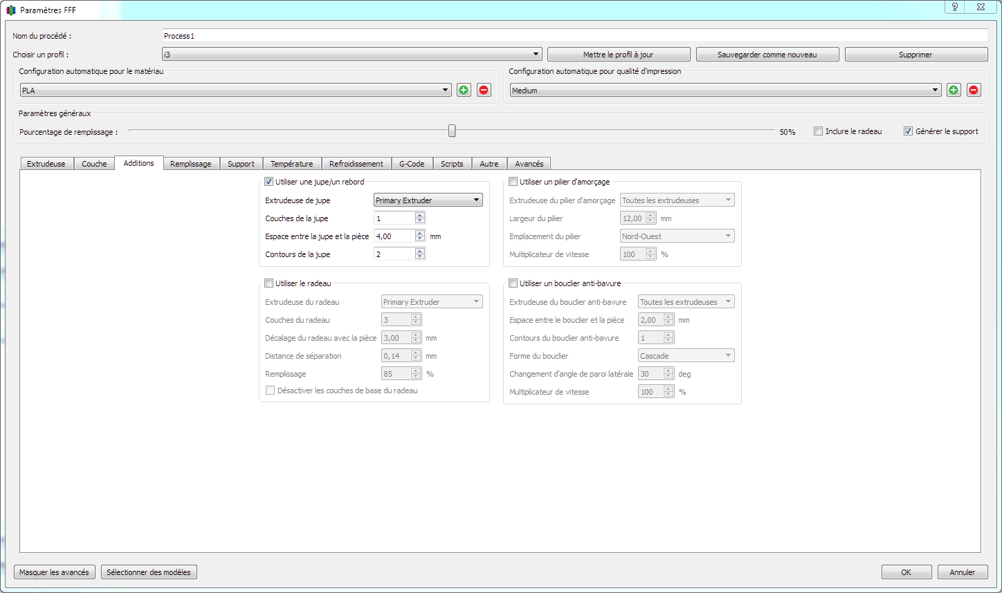Click the help question mark in title bar
This screenshot has width=1002, height=593.
click(955, 7)
